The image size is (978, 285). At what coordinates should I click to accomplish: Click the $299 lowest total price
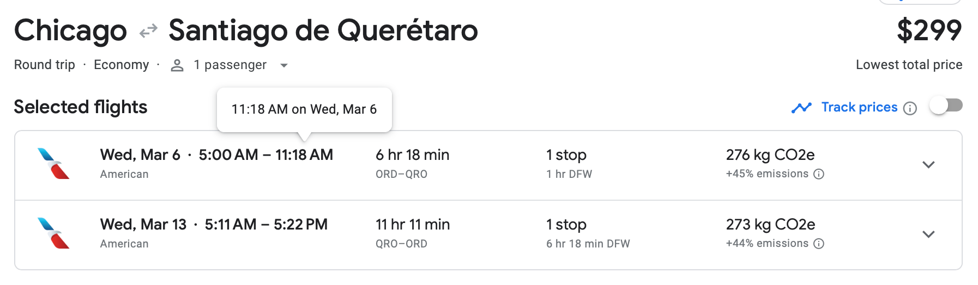pyautogui.click(x=929, y=30)
